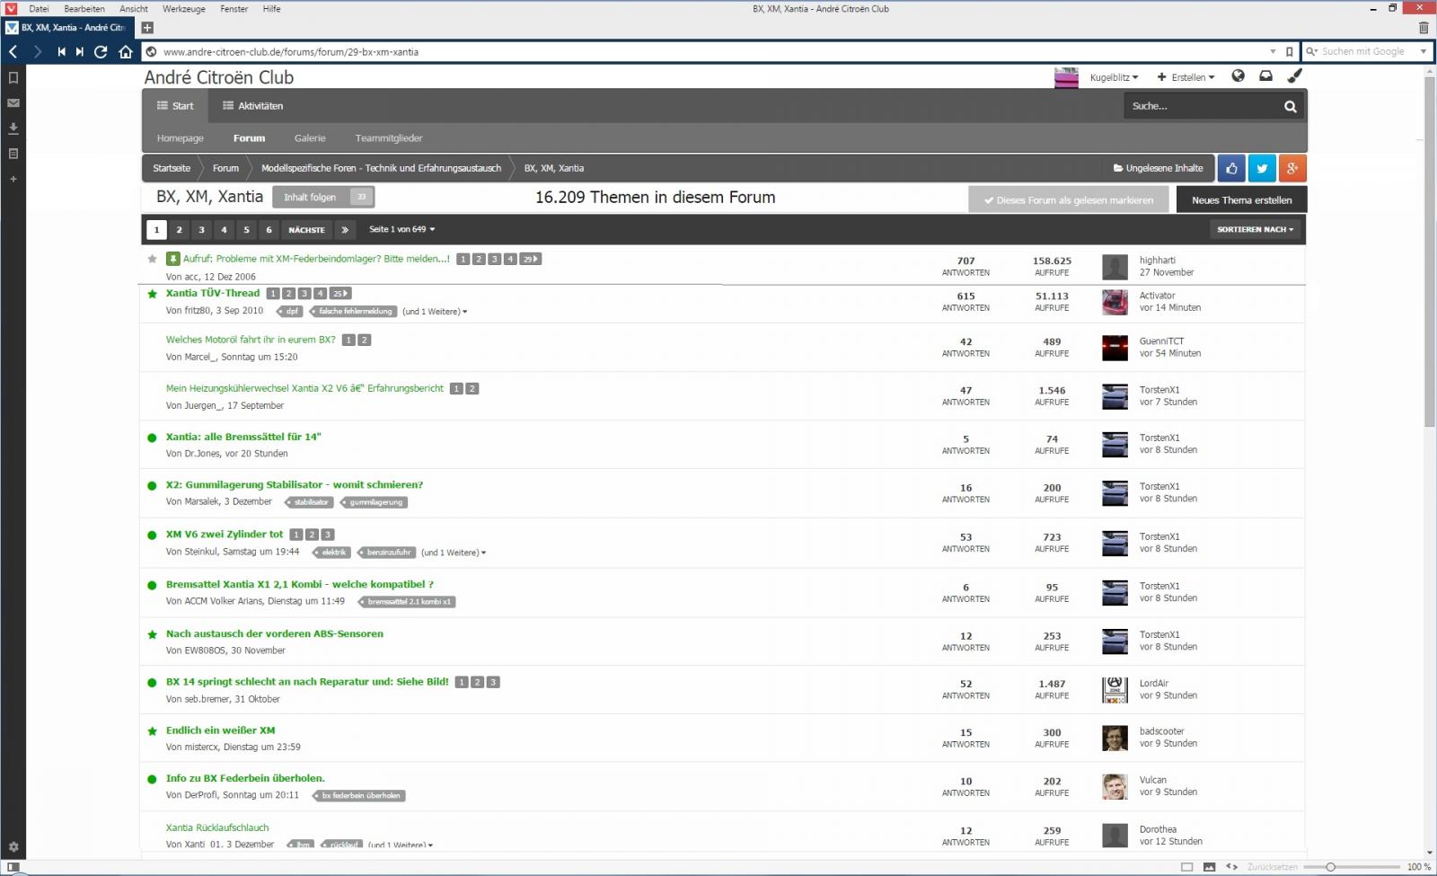This screenshot has width=1437, height=876.
Task: Like forum with thumbs-up button
Action: coord(1231,168)
